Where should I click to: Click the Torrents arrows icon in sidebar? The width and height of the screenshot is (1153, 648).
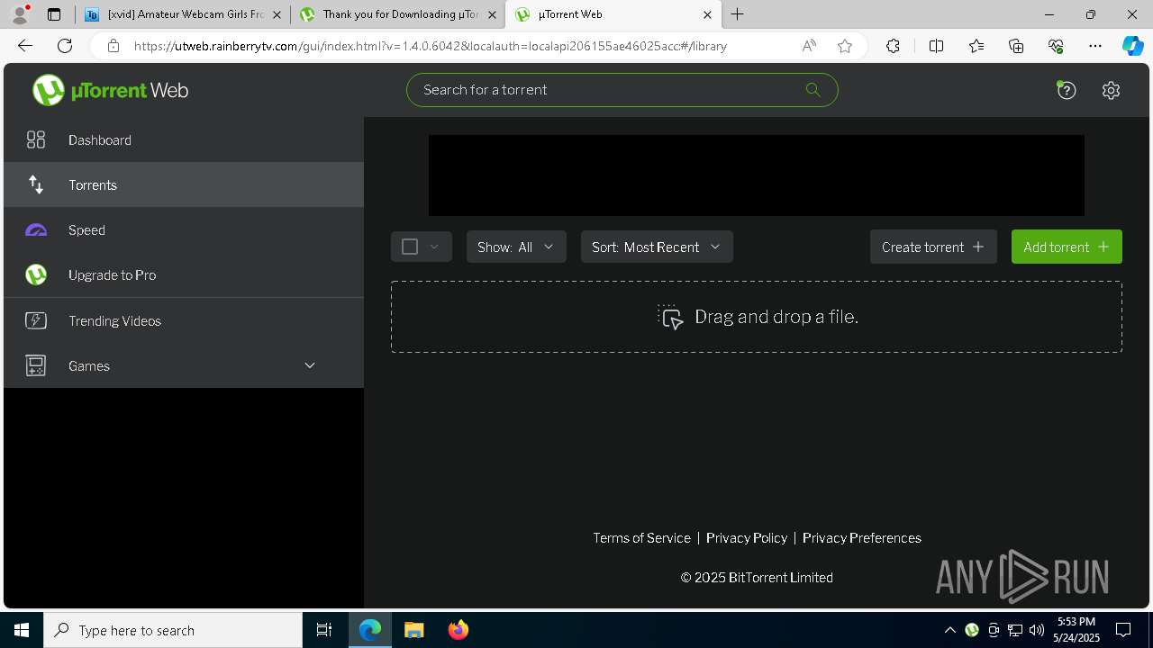coord(36,184)
